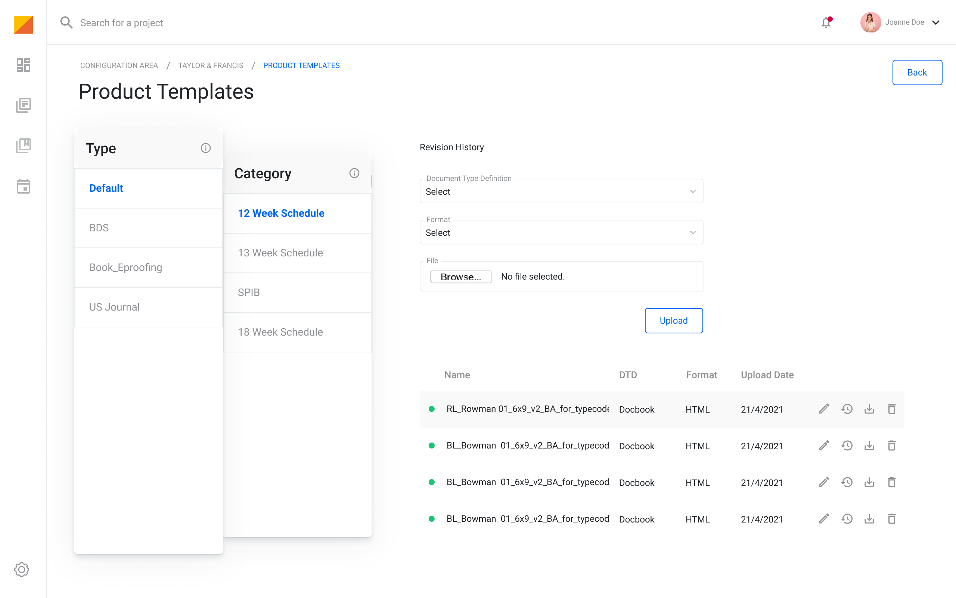Screen dimensions: 956x598
Task: Open the bookmarked library sidebar icon
Action: coord(23,145)
